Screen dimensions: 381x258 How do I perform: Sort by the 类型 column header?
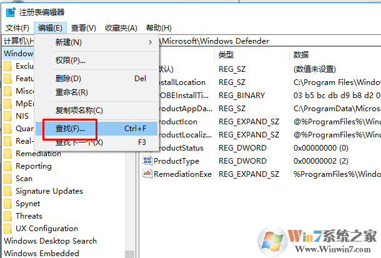click(x=226, y=55)
